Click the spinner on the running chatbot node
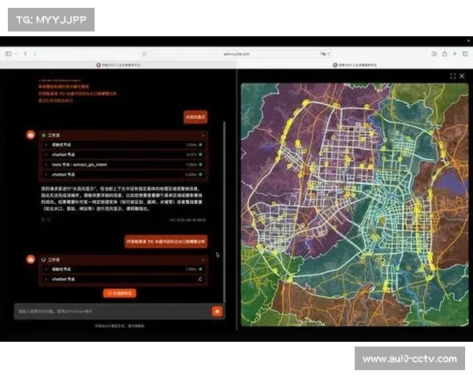This screenshot has width=473, height=378. pos(200,279)
